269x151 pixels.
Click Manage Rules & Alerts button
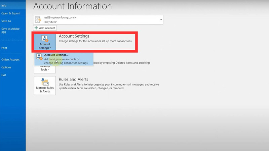[45, 86]
